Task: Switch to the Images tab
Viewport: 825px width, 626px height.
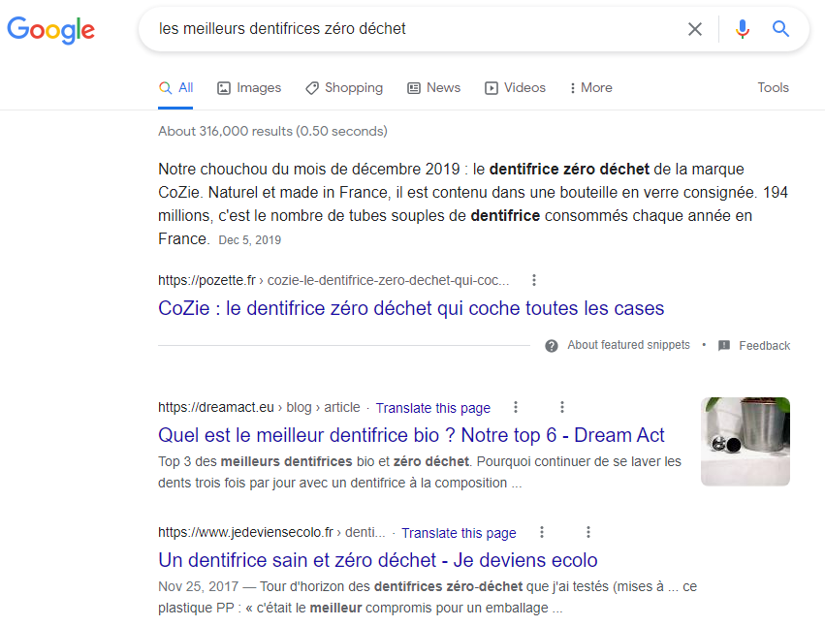Action: click(249, 88)
